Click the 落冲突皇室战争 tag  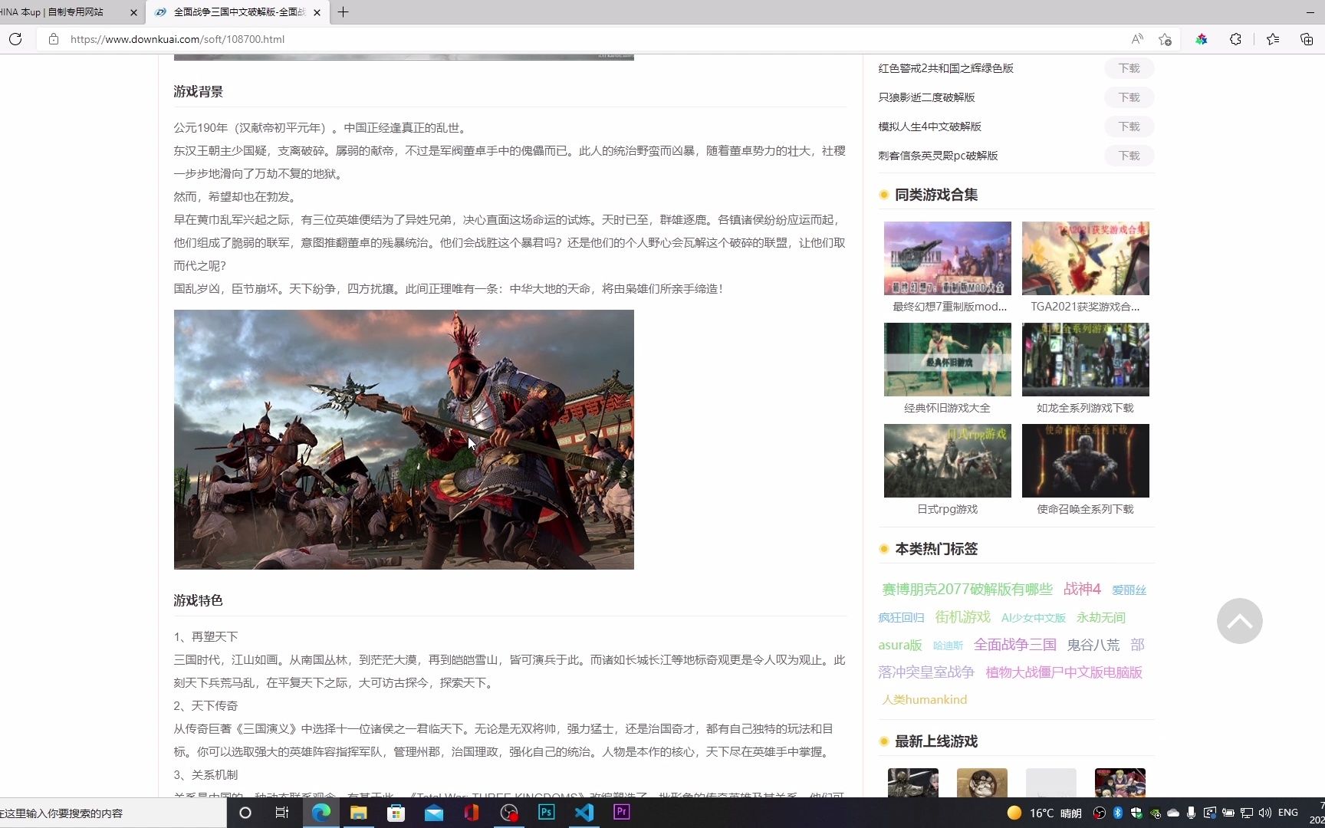926,672
